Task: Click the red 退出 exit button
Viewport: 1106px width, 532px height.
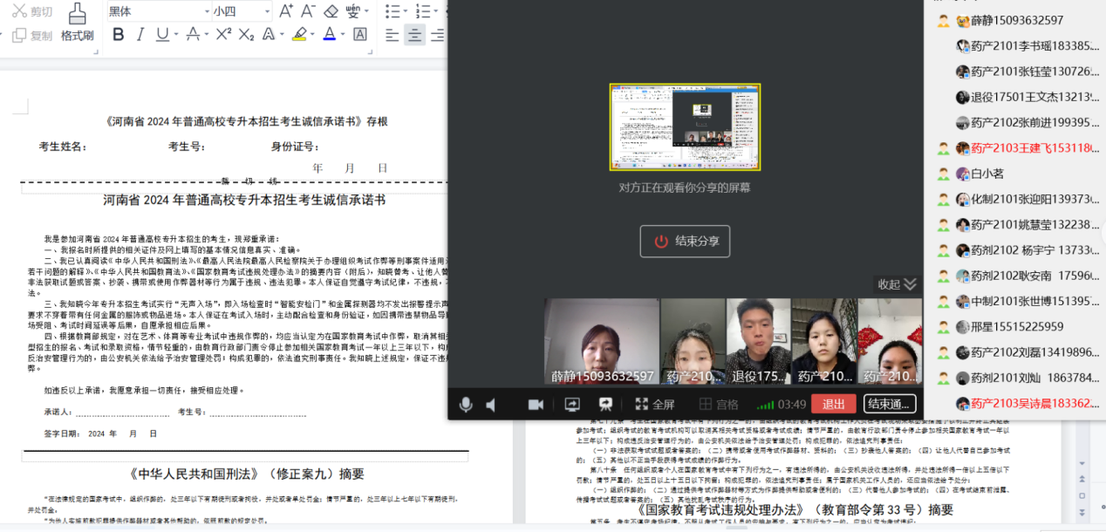Action: coord(833,404)
